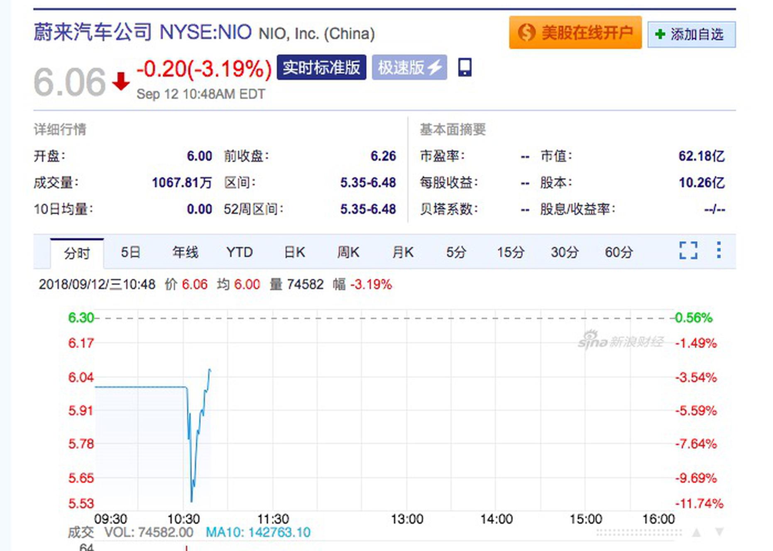Expand chart to fullscreen

click(x=688, y=250)
